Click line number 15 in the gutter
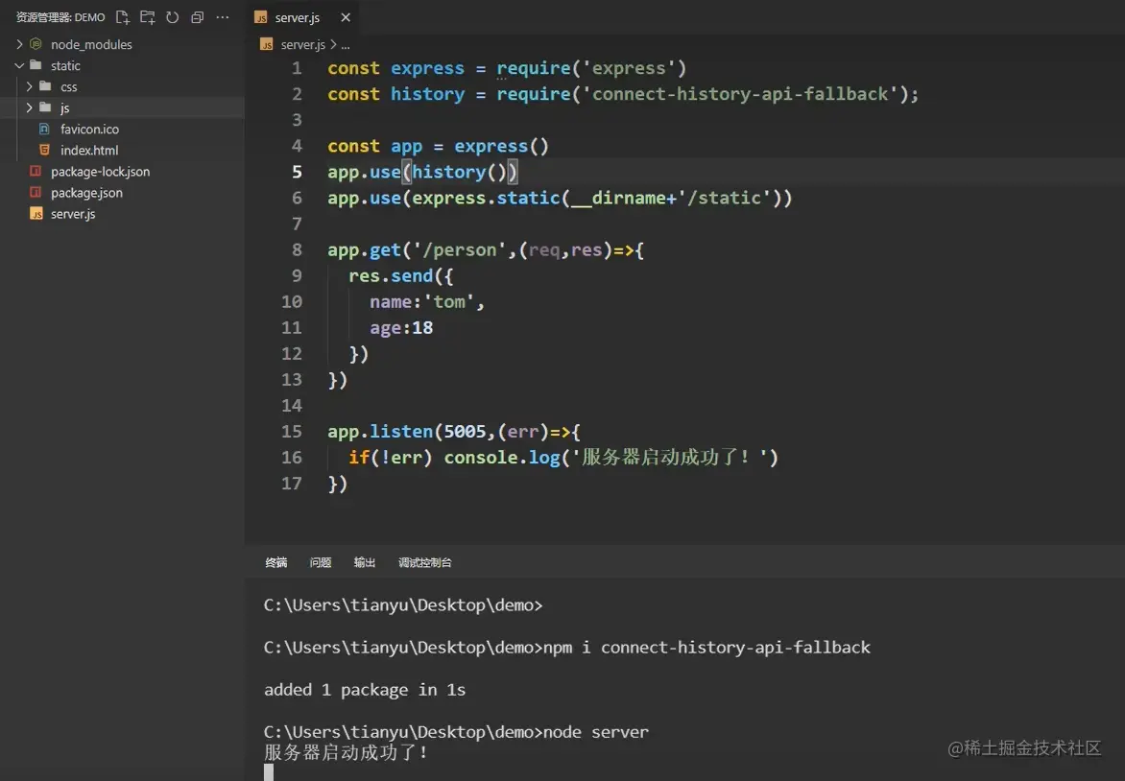The height and width of the screenshot is (781, 1125). (x=291, y=432)
